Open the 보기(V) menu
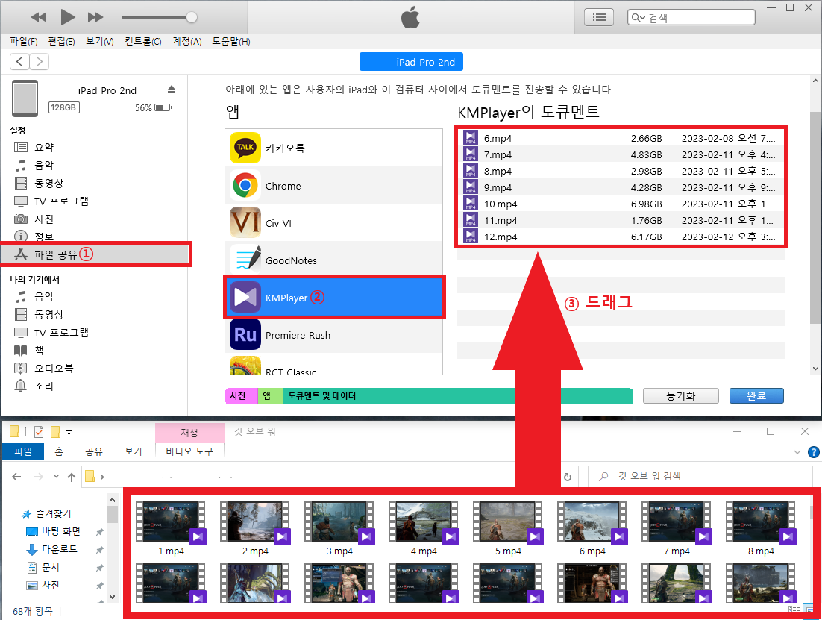The image size is (822, 620). pos(100,42)
